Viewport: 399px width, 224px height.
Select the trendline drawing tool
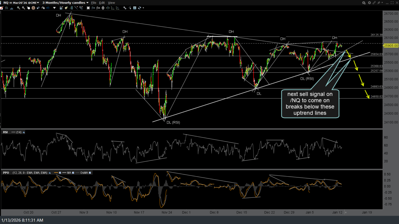point(76,8)
